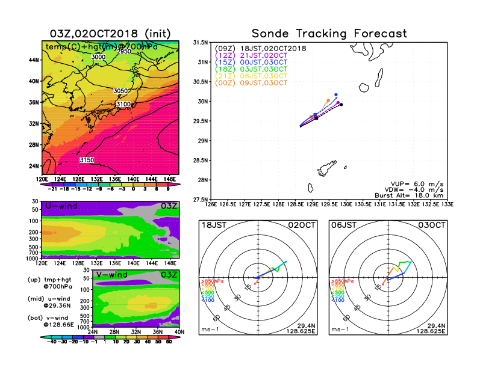
Task: Click the "02OCT" label on the left hodograph
Action: coord(302,225)
